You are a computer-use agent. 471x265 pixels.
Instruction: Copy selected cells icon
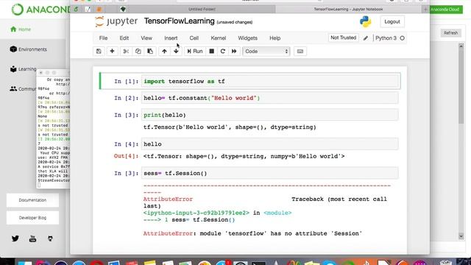click(138, 52)
